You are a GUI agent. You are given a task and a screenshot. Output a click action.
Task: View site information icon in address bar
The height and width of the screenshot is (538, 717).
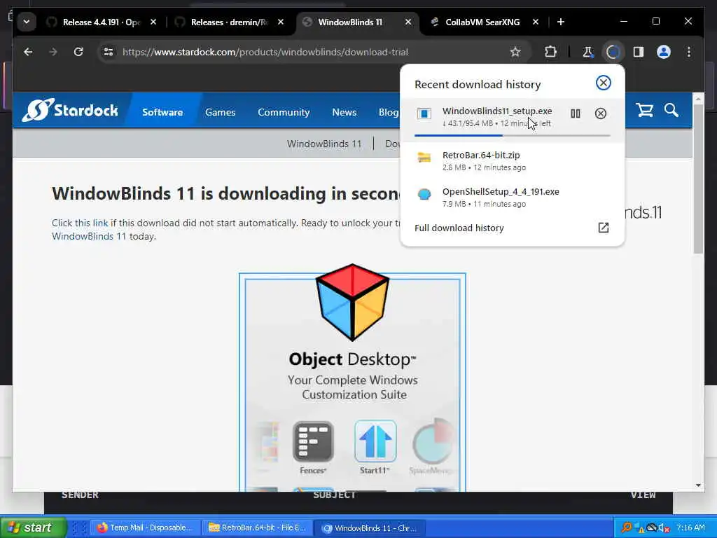pyautogui.click(x=109, y=52)
